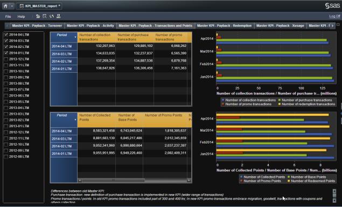Uncheck the 2014-04 LTM checkbox

[x=6, y=34]
